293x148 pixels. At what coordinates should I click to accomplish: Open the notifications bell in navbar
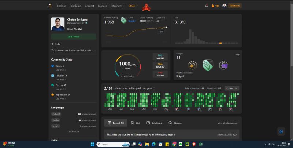point(207,6)
